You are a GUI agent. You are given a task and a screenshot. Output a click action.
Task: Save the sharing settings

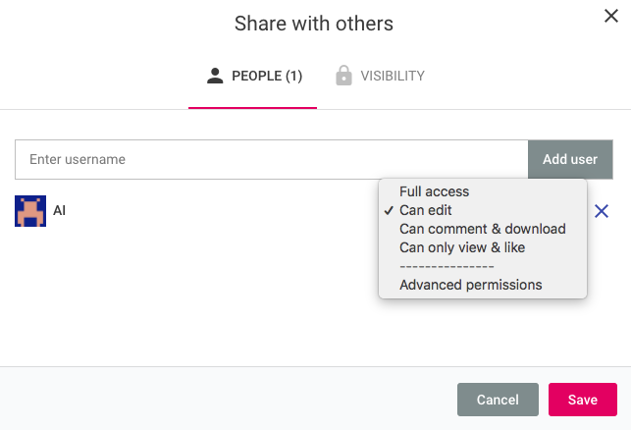pyautogui.click(x=582, y=400)
